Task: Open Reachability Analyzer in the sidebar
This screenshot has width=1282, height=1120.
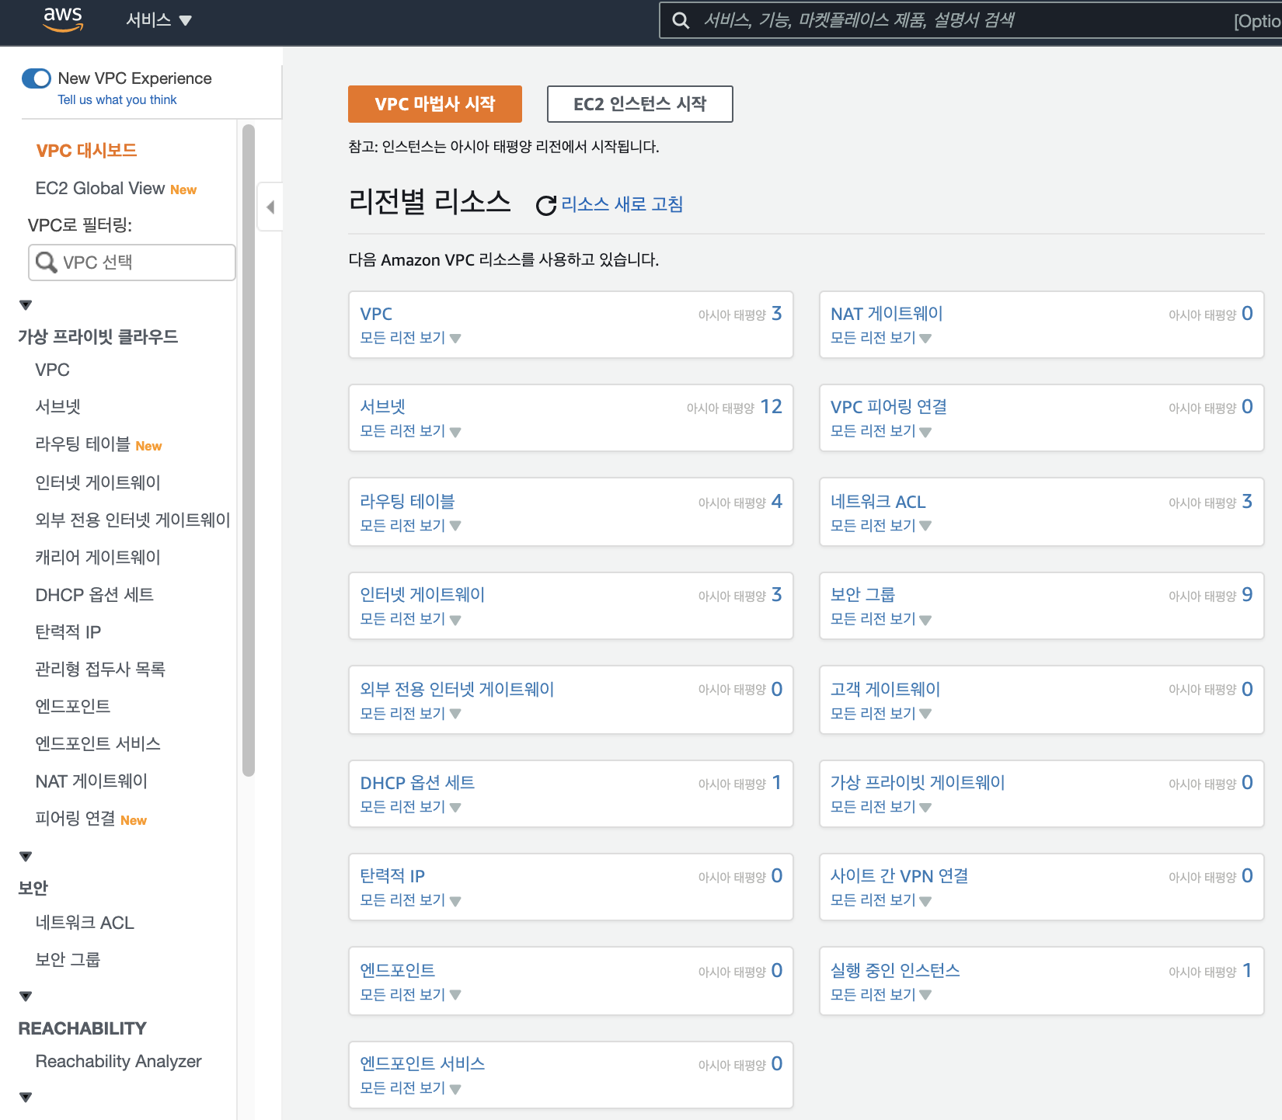Action: tap(118, 1062)
